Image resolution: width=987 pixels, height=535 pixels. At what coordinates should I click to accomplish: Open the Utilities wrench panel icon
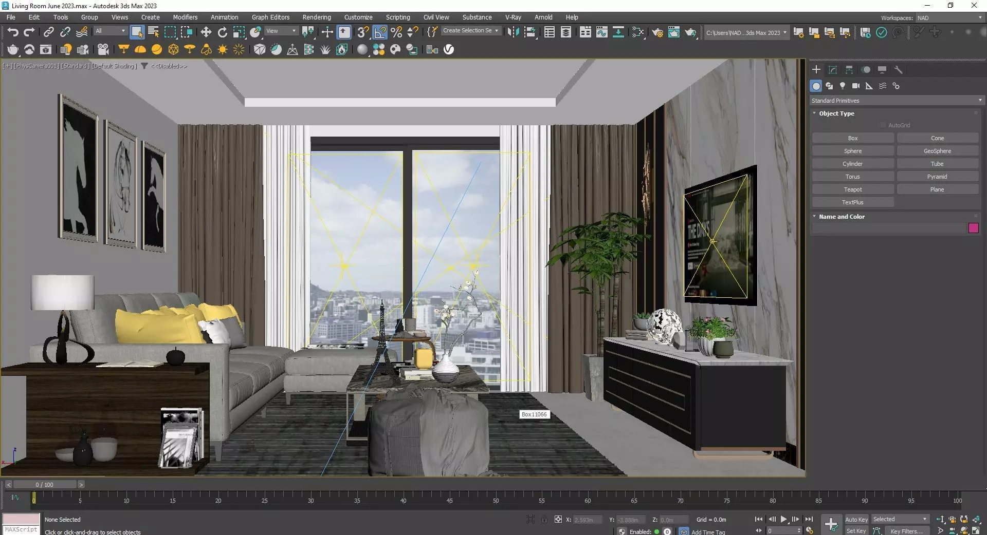pos(899,69)
